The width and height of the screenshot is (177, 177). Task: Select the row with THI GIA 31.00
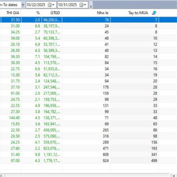(88, 26)
